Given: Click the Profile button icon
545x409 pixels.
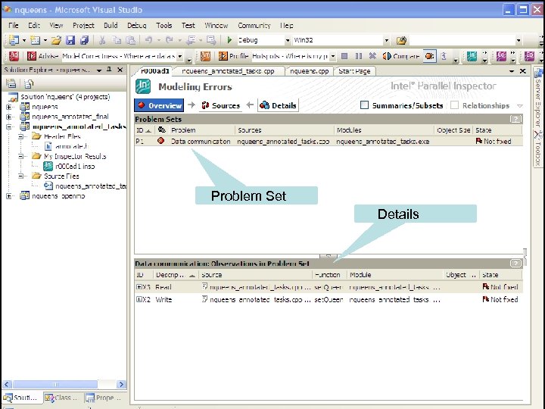Looking at the screenshot, I should click(x=223, y=56).
